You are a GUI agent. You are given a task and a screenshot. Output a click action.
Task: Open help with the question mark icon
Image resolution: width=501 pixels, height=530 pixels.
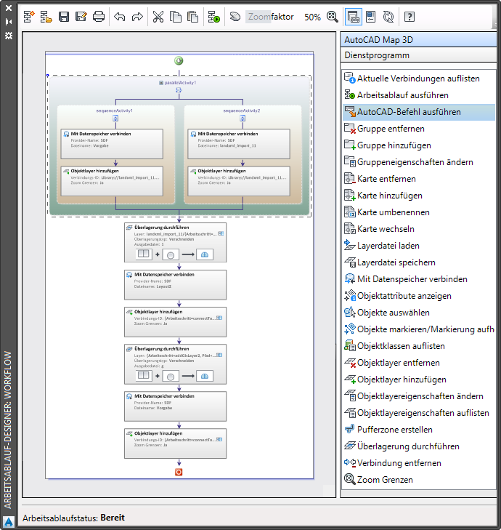(410, 17)
